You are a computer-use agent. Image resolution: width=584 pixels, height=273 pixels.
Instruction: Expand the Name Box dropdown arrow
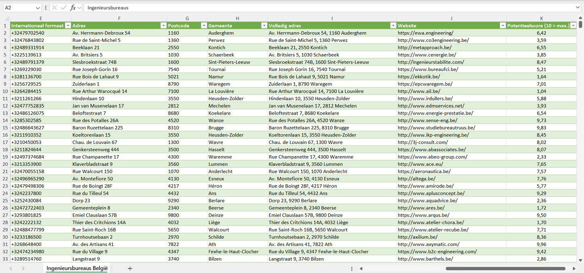point(38,8)
